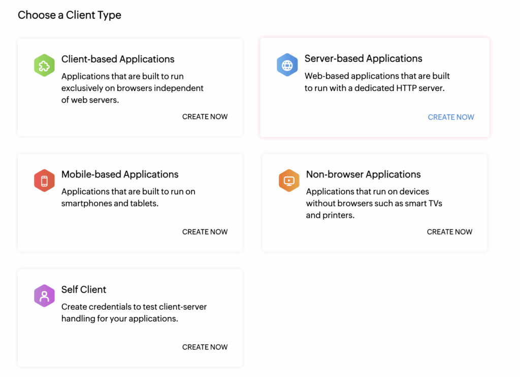Click the green puzzle piece Client-based icon
Screen dimensions: 520x377
pos(44,65)
